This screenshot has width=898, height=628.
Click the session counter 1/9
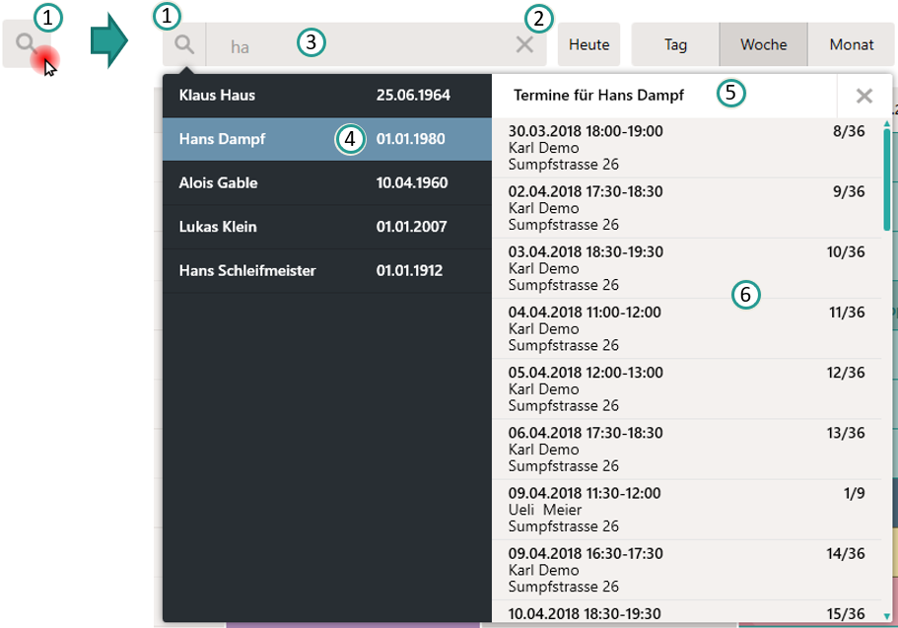pyautogui.click(x=854, y=493)
